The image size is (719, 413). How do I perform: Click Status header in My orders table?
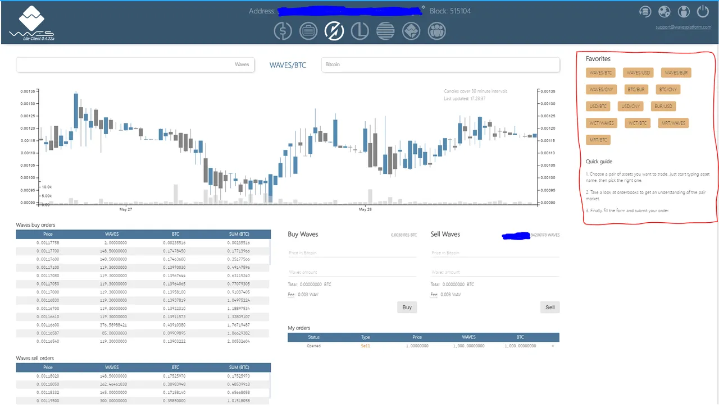coord(313,337)
